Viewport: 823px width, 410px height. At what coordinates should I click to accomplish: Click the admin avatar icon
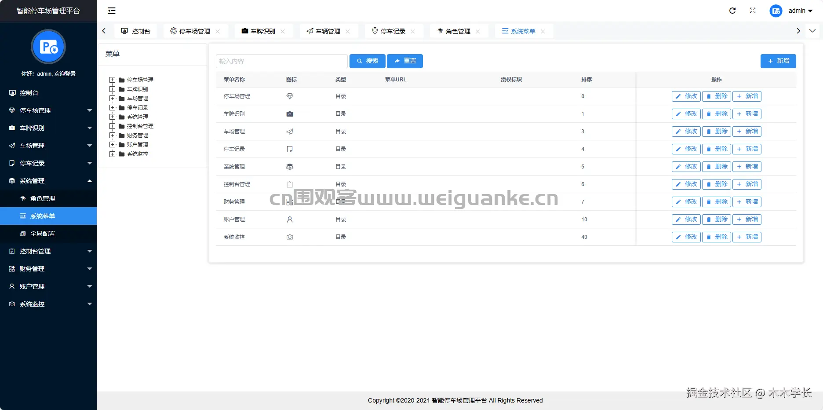pyautogui.click(x=776, y=11)
